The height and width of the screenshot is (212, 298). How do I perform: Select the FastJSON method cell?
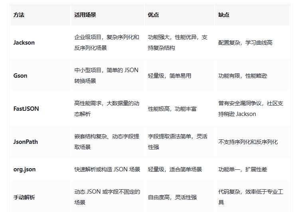pos(40,108)
